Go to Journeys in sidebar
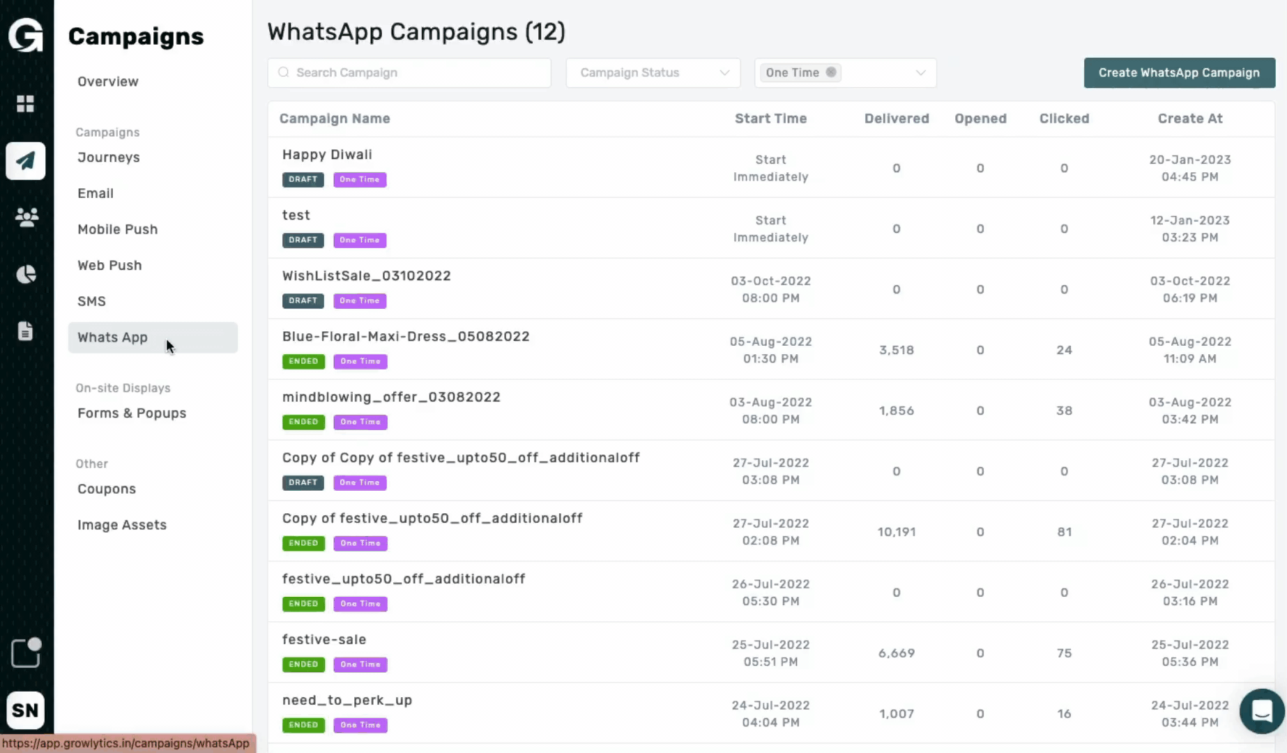This screenshot has height=753, width=1287. point(109,158)
